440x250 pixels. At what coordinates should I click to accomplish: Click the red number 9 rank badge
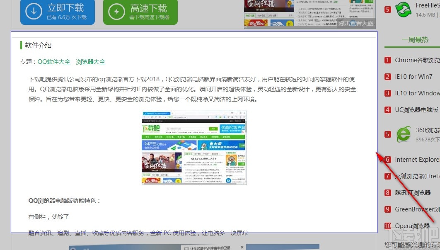[387, 209]
